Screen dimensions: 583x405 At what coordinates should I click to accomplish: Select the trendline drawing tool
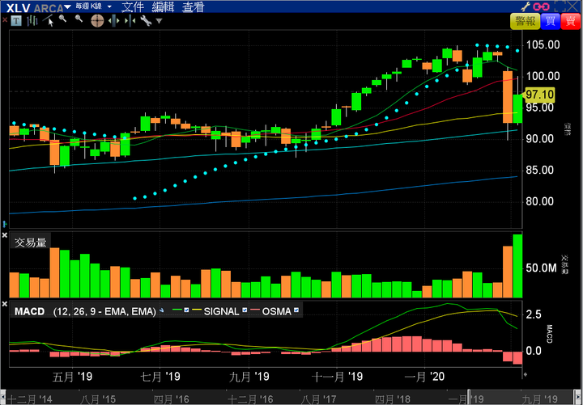pyautogui.click(x=48, y=21)
